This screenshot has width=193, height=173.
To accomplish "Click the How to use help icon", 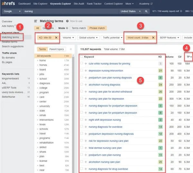I will [x=67, y=21].
